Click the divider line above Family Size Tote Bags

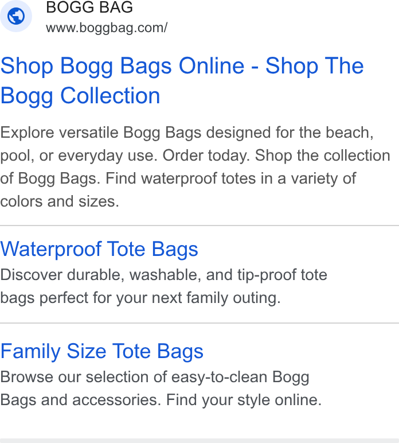coord(199,323)
